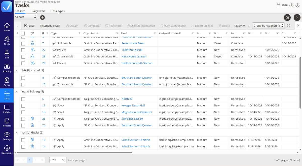Screen dimensions: 302x166
Task: Open the prescription icon on task 25 row
Action: point(32,119)
